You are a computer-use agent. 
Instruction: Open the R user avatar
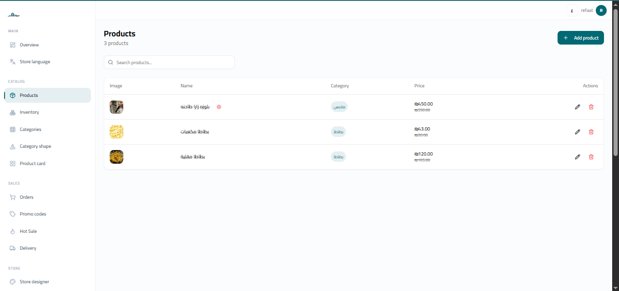(x=601, y=10)
